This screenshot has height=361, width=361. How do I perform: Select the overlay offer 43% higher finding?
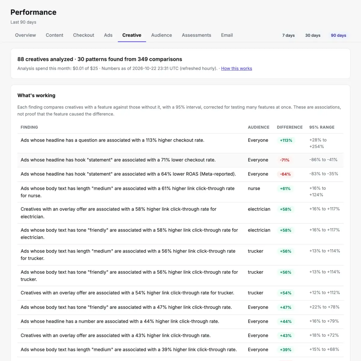pyautogui.click(x=180, y=336)
